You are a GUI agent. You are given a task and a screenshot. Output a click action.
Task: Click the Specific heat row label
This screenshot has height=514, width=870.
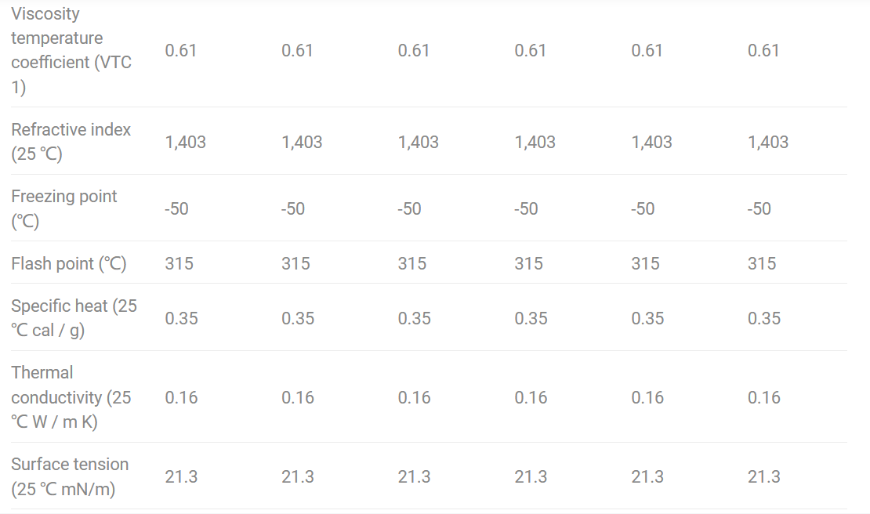pos(74,317)
